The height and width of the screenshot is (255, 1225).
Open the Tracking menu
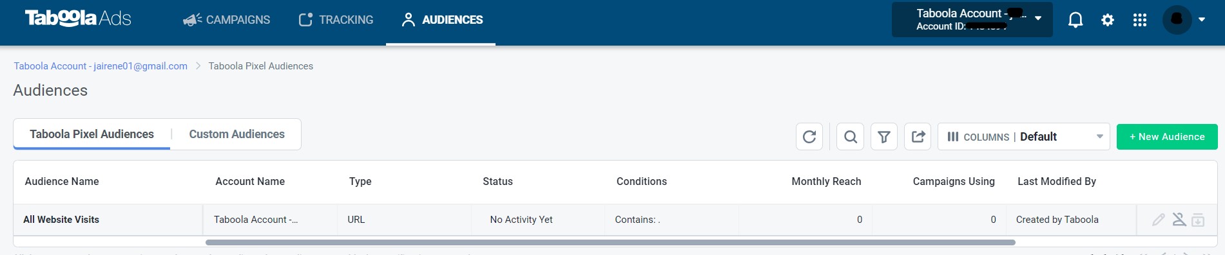coord(336,20)
